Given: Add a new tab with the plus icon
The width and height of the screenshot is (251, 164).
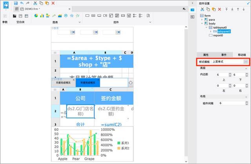Looking at the screenshot, I should coord(131,83).
